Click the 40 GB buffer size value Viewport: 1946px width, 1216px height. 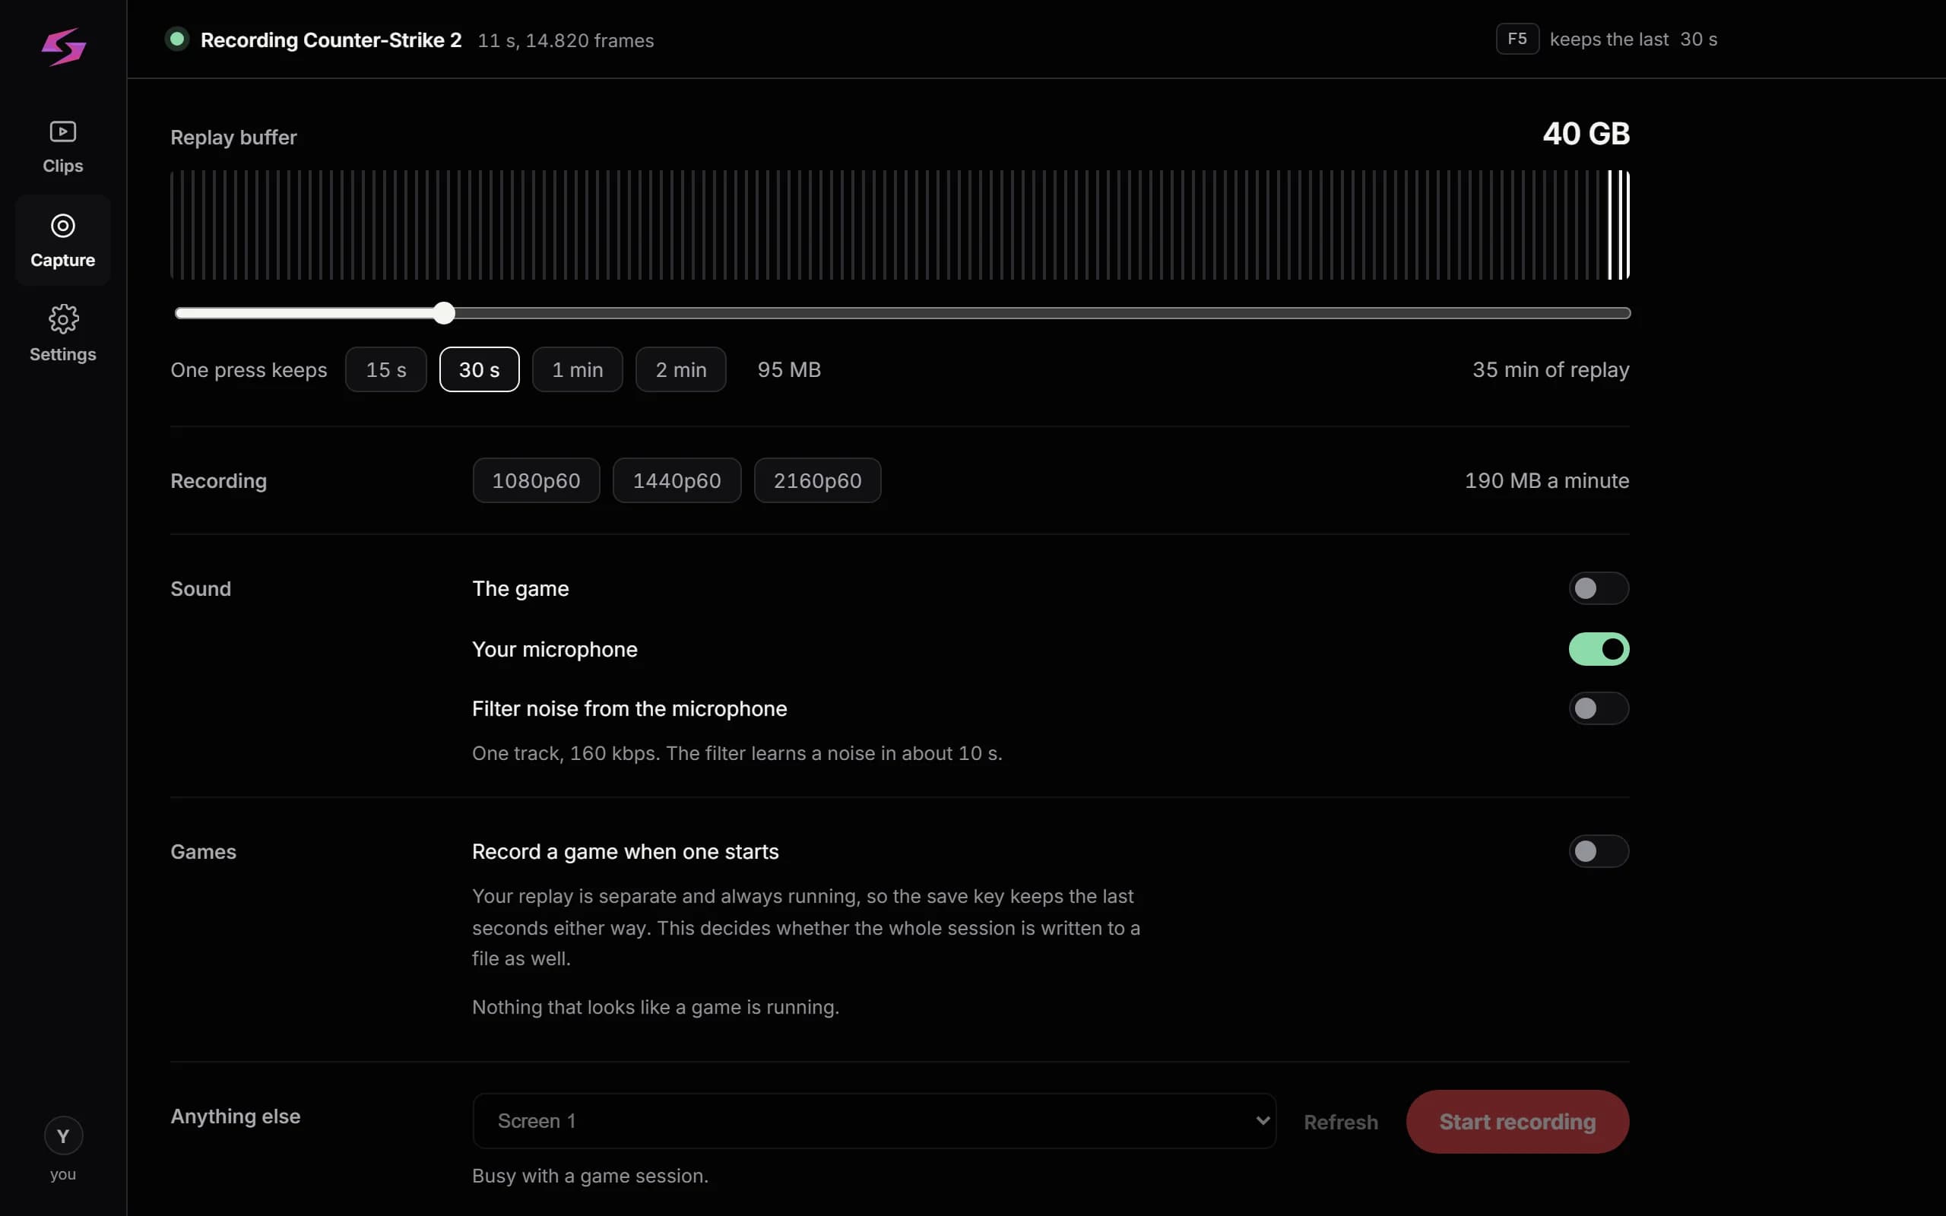[x=1586, y=134]
